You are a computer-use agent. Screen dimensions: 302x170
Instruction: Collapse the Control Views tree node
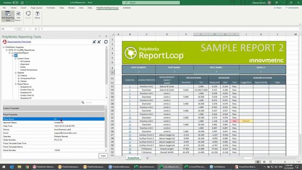click(x=16, y=59)
